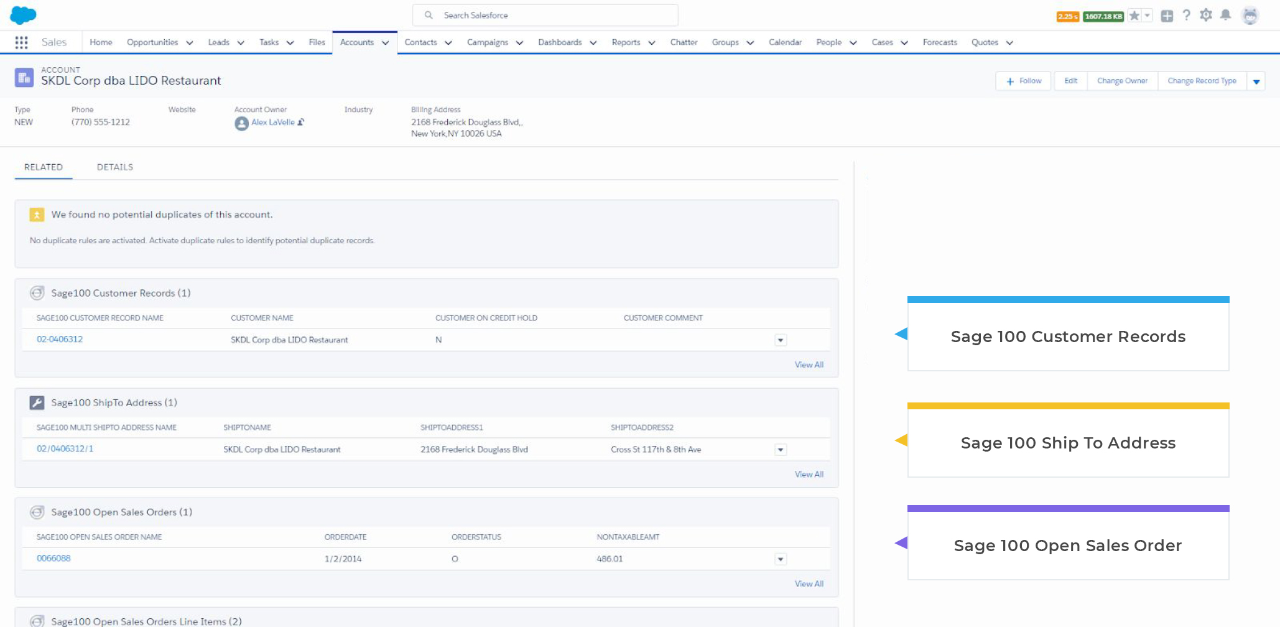
Task: Expand the Opportunities tab dropdown chevron
Action: pos(190,43)
